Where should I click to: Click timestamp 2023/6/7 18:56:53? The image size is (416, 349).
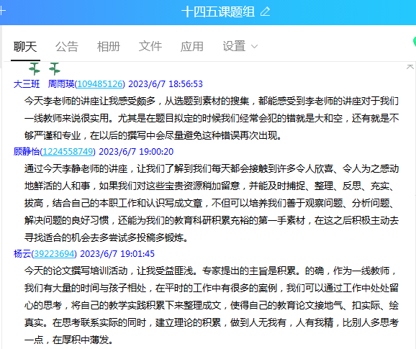166,84
